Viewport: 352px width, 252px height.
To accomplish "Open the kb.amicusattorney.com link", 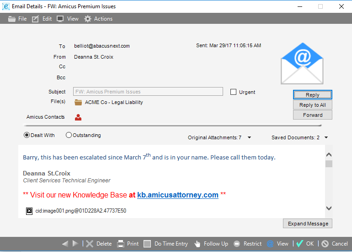I will coord(177,195).
